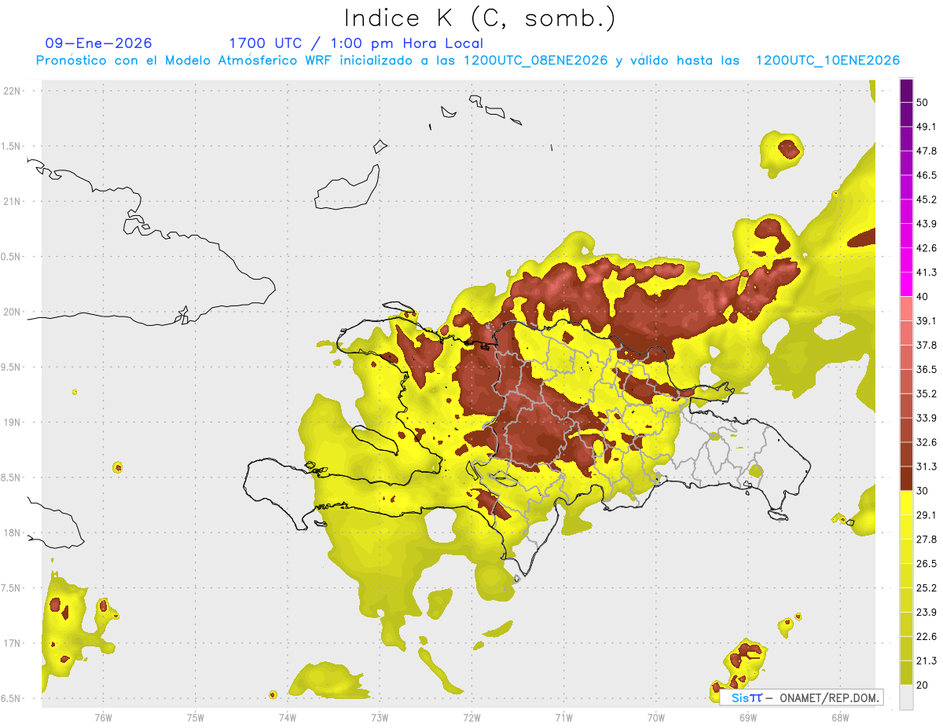The image size is (943, 728).
Task: Click the color bar value "40"
Action: coord(923,297)
